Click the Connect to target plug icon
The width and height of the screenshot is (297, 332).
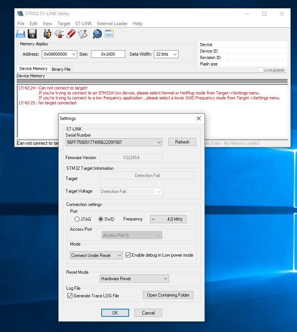tap(48, 34)
